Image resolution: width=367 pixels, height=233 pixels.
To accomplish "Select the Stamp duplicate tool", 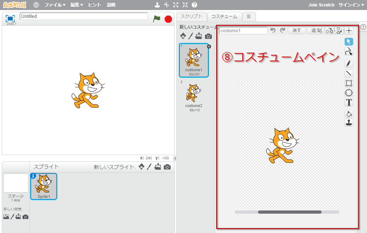I will click(x=349, y=123).
